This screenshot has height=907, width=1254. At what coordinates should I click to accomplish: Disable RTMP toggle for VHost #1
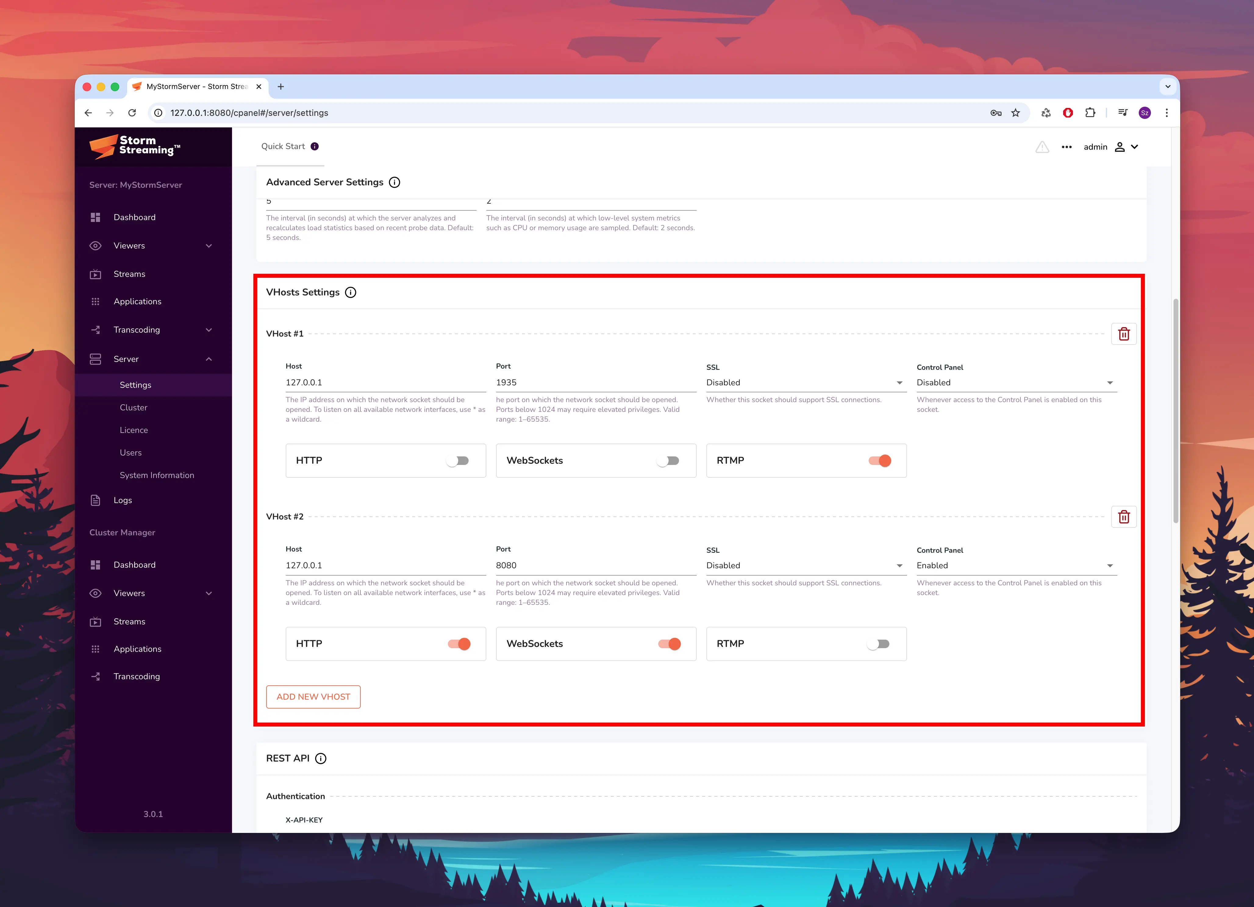pyautogui.click(x=879, y=461)
